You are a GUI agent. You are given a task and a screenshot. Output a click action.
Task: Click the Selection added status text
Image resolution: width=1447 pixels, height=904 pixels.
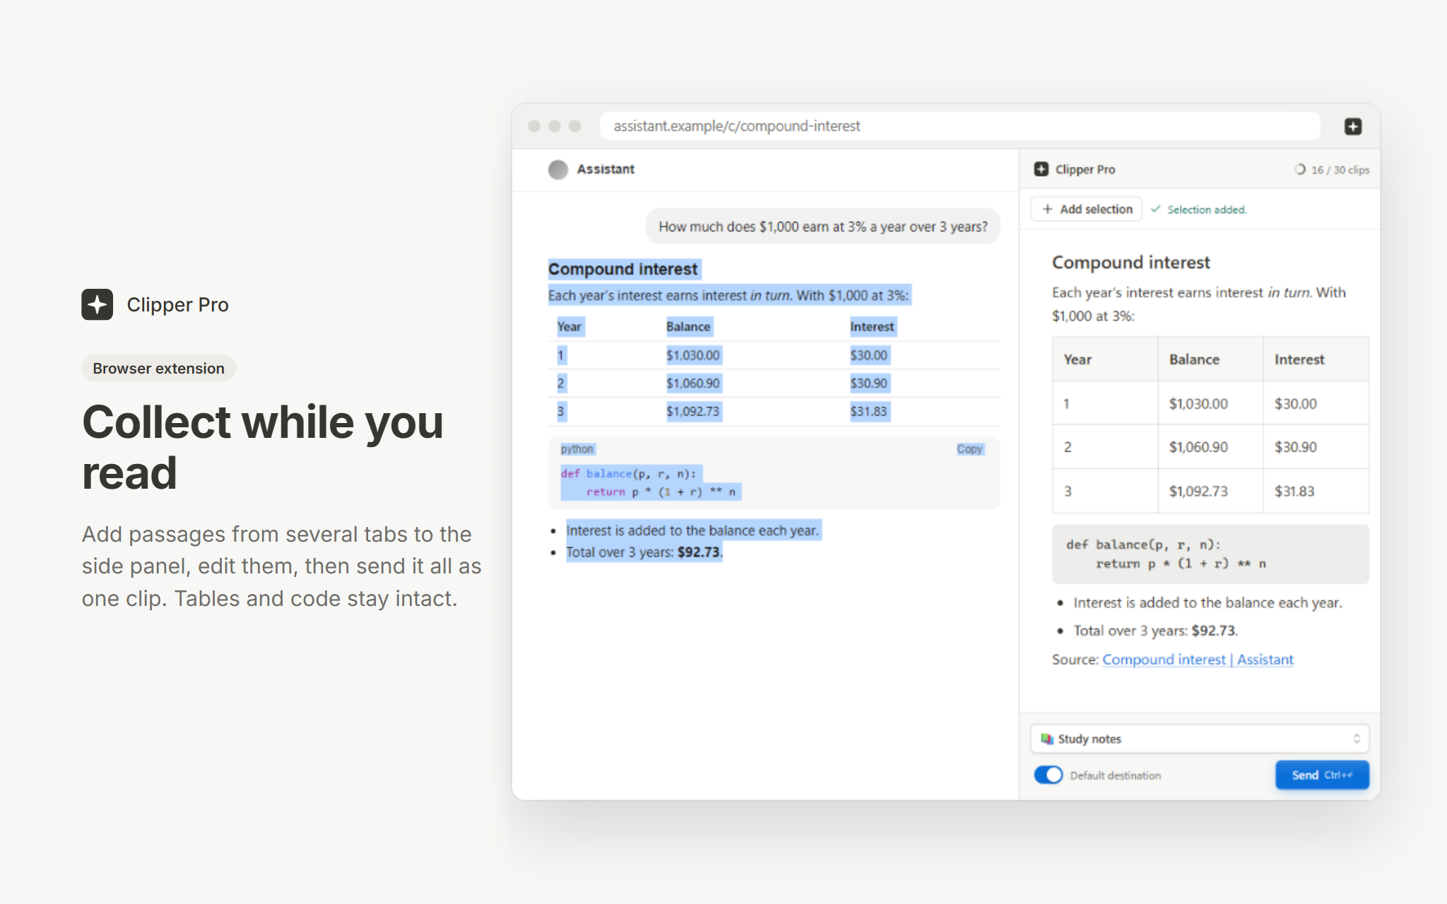(x=1207, y=210)
